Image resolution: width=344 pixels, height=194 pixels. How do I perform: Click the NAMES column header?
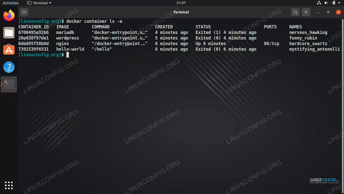[296, 27]
